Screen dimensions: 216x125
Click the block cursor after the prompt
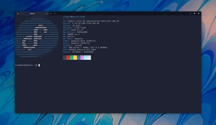[39, 65]
